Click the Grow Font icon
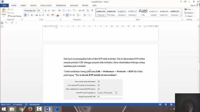 click(x=46, y=11)
